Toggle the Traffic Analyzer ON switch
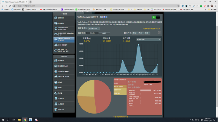 coord(156,17)
